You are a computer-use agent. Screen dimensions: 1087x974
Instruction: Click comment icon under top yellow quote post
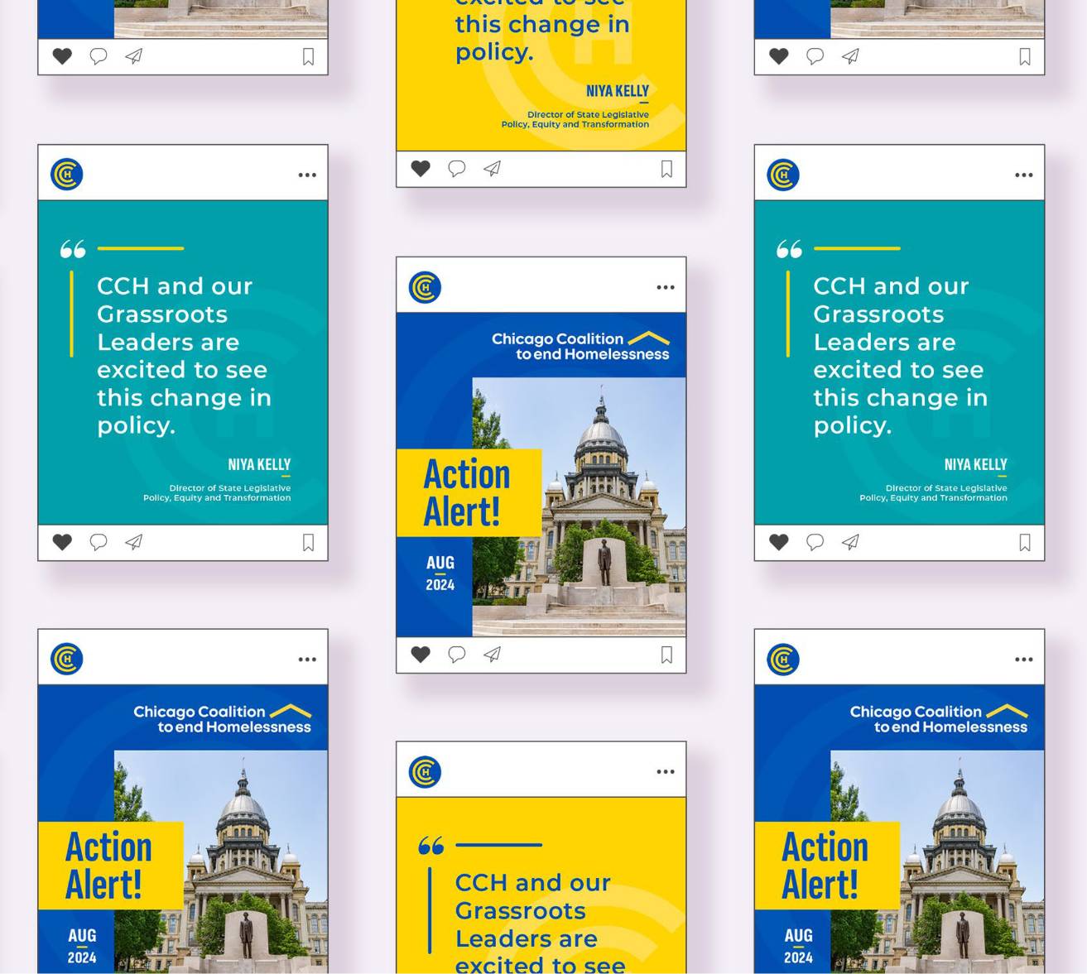(456, 169)
